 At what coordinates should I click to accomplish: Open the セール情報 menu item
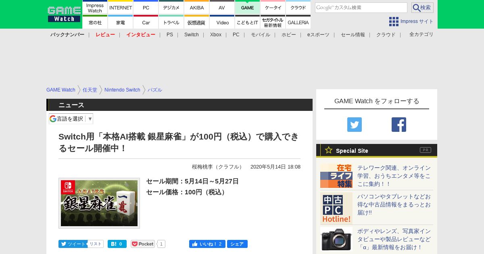353,35
